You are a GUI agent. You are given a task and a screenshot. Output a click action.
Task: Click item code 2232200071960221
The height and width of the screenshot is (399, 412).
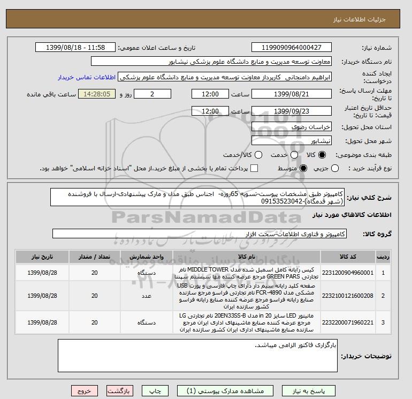point(348,322)
